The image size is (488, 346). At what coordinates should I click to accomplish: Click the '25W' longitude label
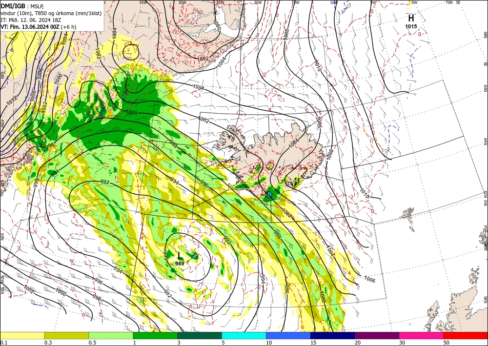click(x=220, y=2)
